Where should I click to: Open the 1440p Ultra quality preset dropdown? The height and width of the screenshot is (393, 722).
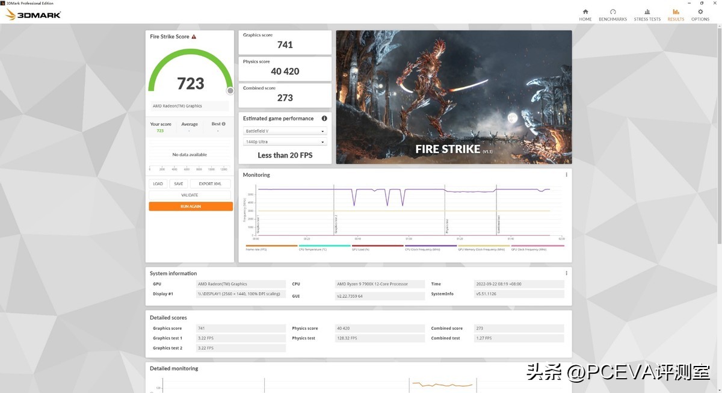click(285, 141)
